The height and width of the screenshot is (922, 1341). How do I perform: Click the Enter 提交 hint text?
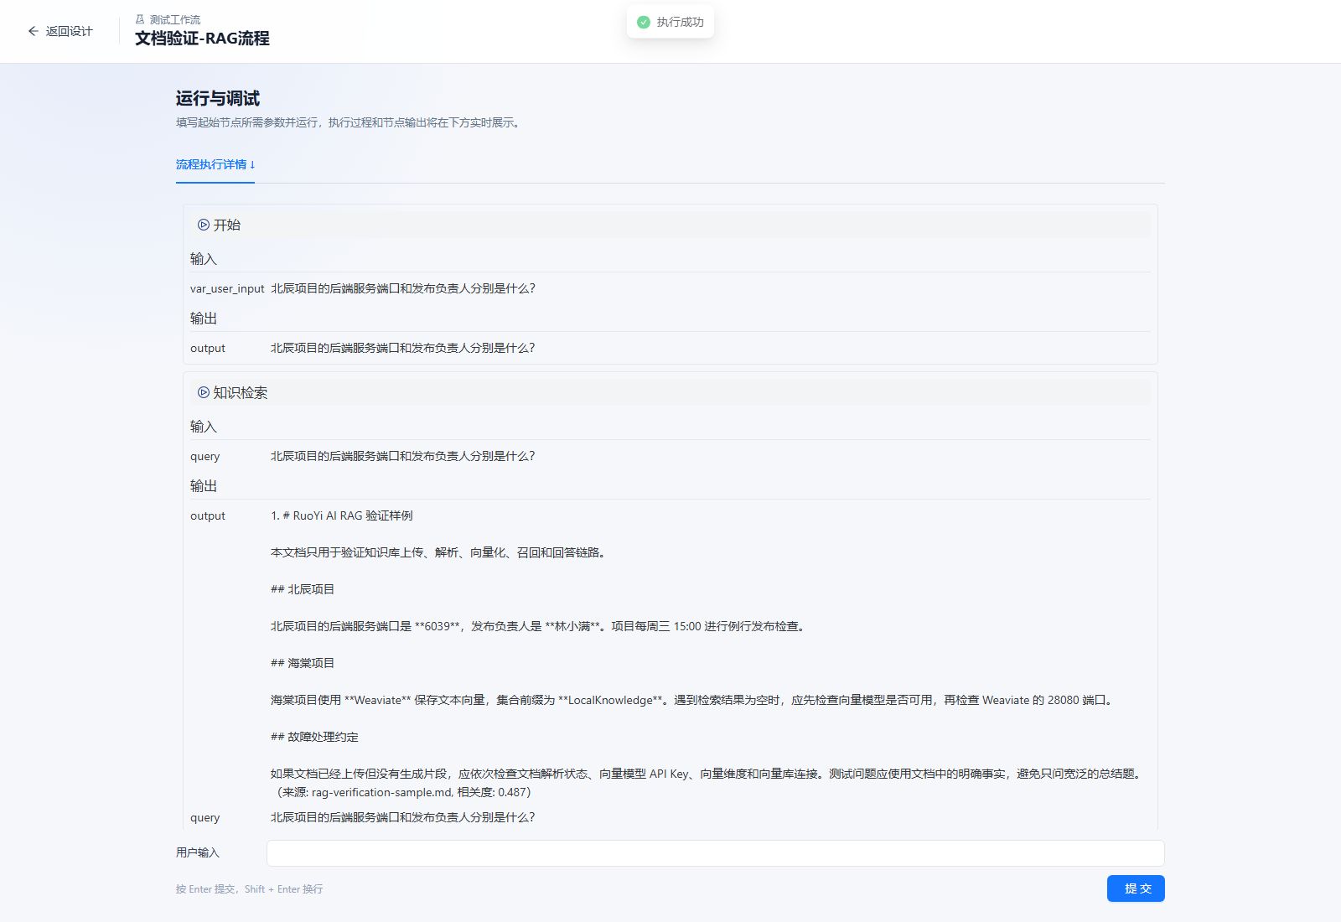[x=249, y=889]
